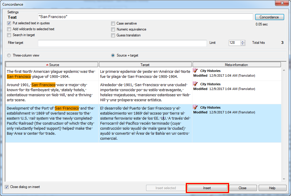This screenshot has height=196, width=291.
Task: Enable Search in target
Action: click(x=9, y=35)
